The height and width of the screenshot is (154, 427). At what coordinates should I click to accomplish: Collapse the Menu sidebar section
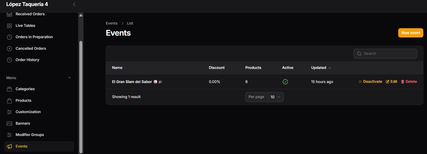coord(69,78)
